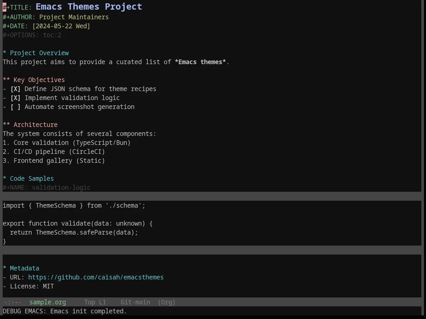Viewport: 426px width, 319px height.
Task: Click the Project Overview heading text
Action: (x=39, y=53)
